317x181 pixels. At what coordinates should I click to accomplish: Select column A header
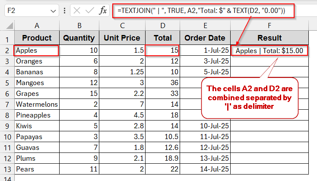click(36, 25)
